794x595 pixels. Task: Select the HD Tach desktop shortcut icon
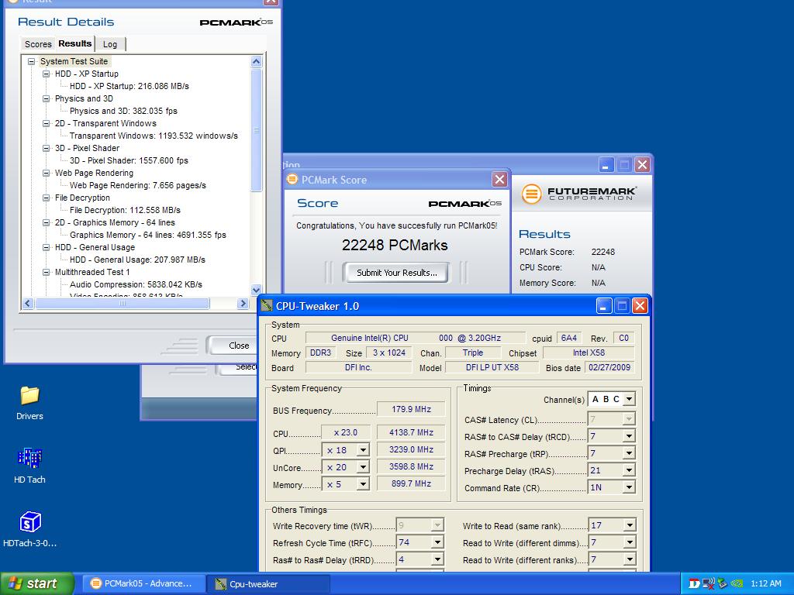coord(29,458)
